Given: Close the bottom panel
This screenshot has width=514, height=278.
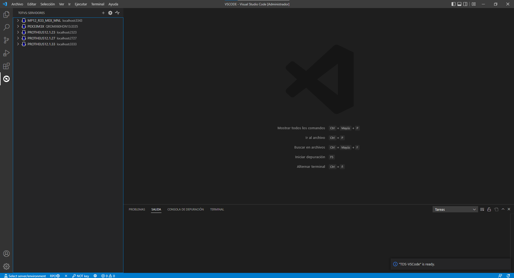Looking at the screenshot, I should [x=509, y=209].
